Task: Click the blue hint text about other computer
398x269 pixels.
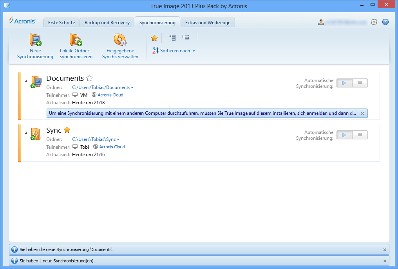Action: 202,113
